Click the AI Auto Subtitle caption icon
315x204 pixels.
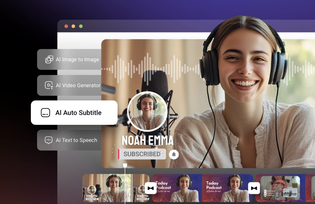pos(45,113)
